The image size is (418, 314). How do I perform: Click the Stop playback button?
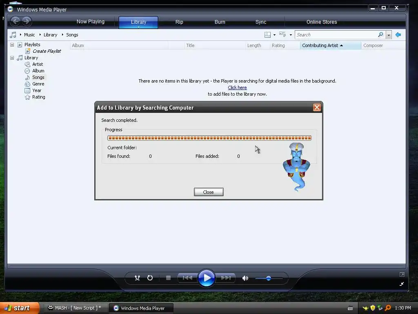[168, 278]
